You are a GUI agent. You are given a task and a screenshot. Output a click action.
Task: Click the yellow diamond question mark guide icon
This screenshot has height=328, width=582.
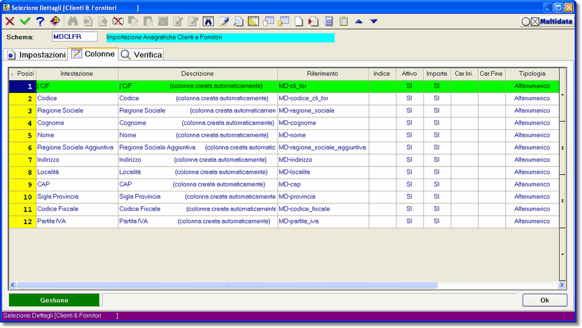pos(55,21)
